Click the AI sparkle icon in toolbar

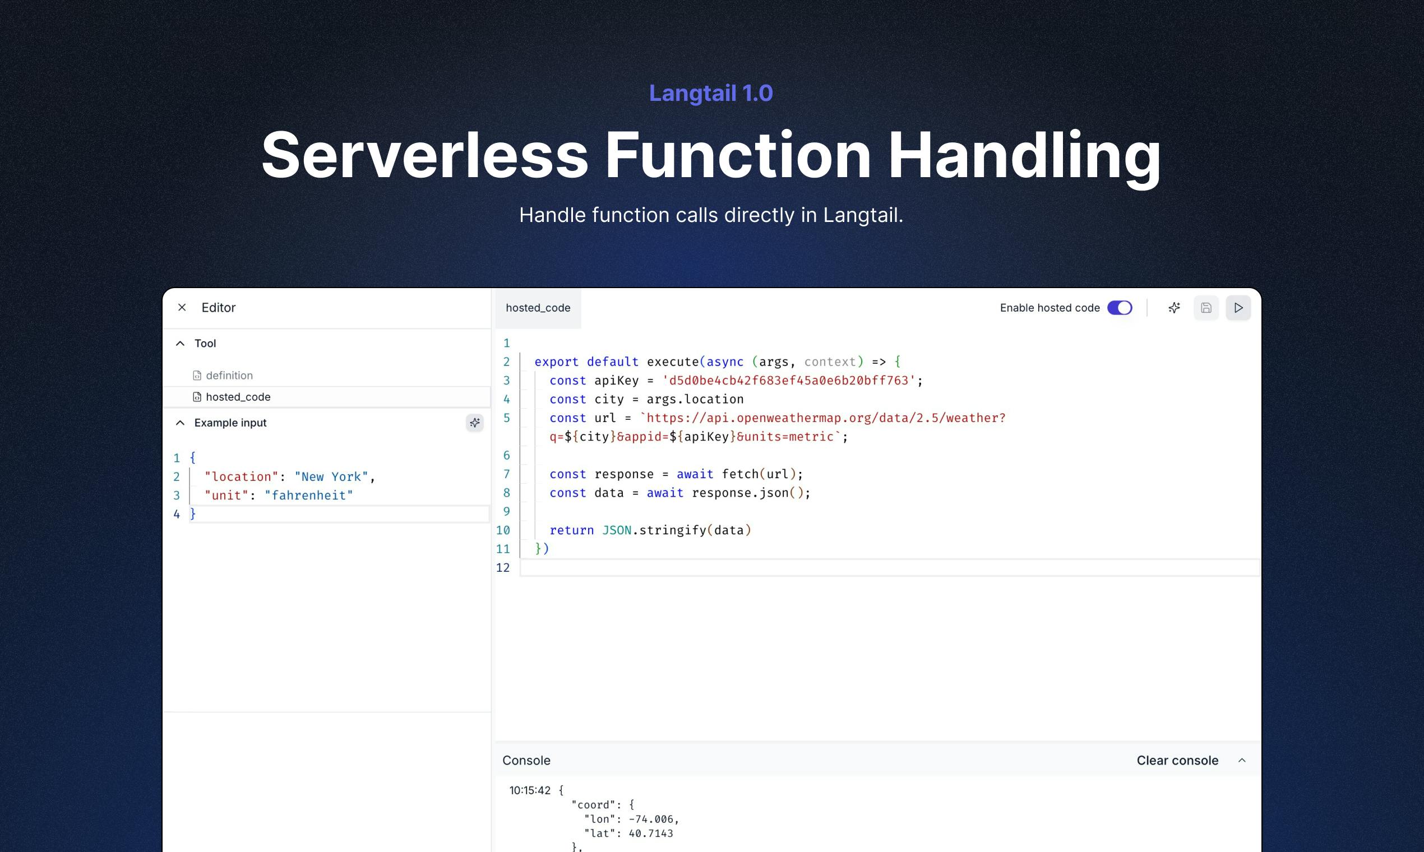click(1174, 308)
